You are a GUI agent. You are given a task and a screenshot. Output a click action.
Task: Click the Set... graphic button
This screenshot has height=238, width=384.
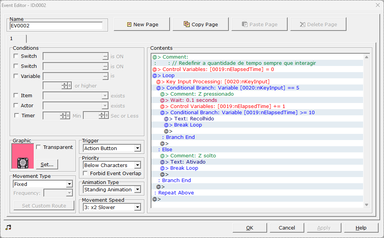coord(47,165)
